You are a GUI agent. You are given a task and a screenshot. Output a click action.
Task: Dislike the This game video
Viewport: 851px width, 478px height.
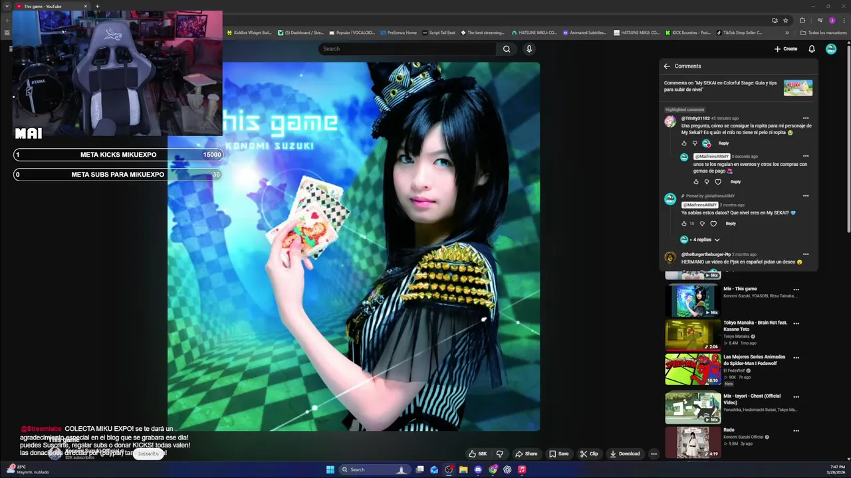tap(499, 454)
